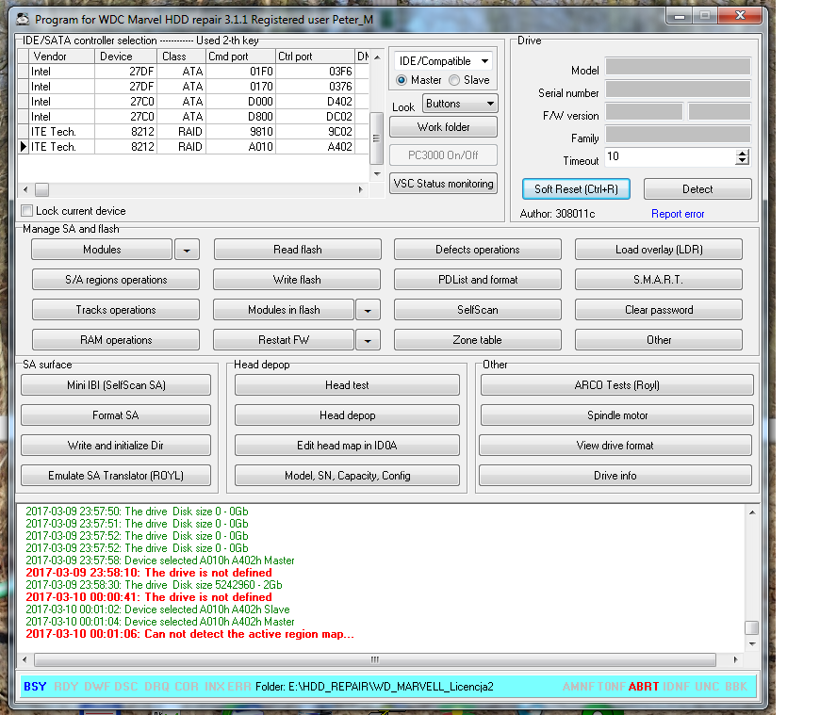Screen dimensions: 820x715
Task: Click log entry 'Can not detect the active region map'
Action: pyautogui.click(x=189, y=634)
